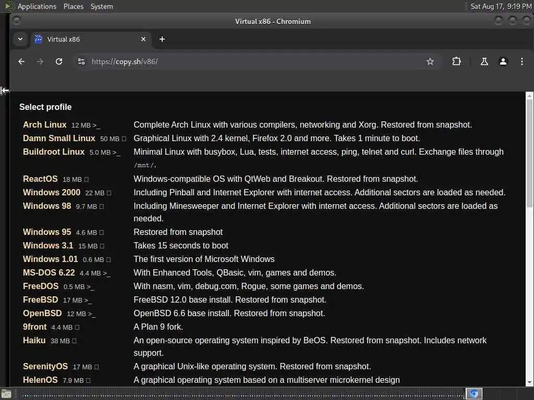Image resolution: width=534 pixels, height=400 pixels.
Task: Launch the SerenityOS profile
Action: coord(45,367)
